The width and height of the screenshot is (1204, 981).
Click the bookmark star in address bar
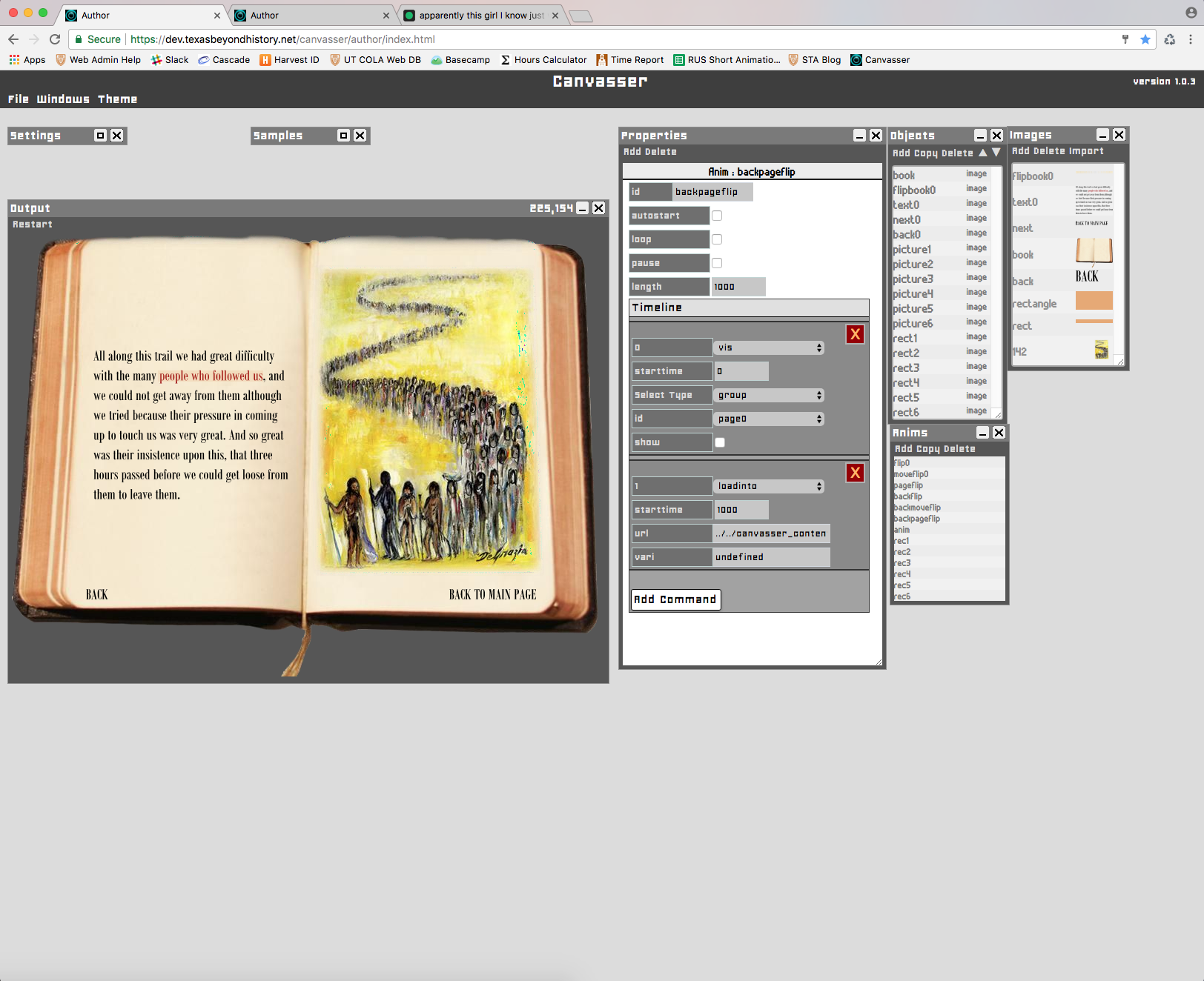coord(1145,39)
